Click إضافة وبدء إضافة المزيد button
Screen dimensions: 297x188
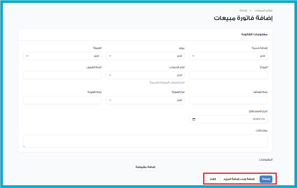tap(239, 179)
